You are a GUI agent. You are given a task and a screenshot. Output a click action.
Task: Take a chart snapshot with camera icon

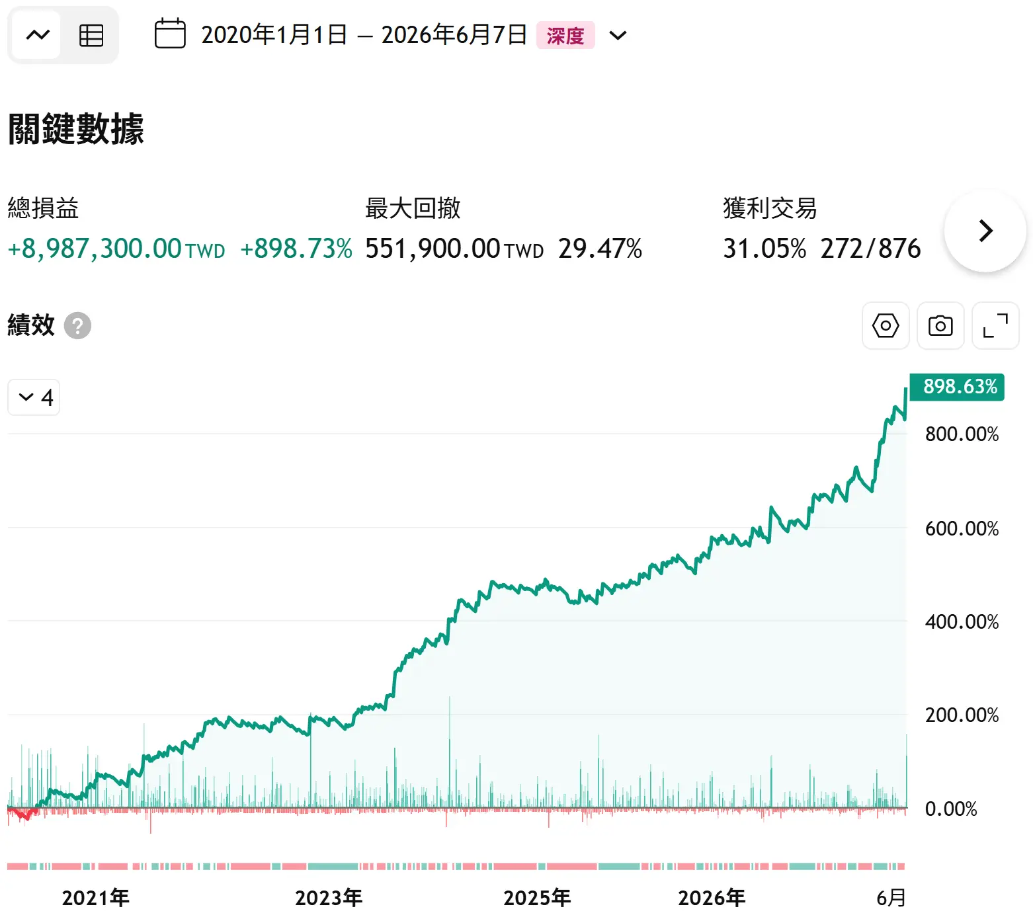pyautogui.click(x=940, y=326)
